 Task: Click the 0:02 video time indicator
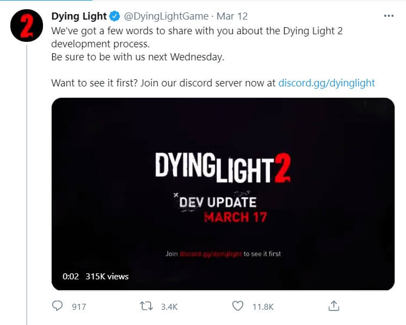71,277
